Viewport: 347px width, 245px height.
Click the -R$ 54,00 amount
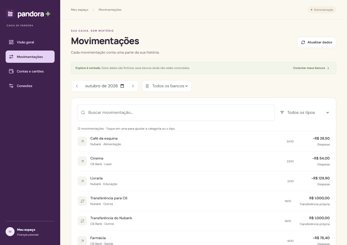pyautogui.click(x=321, y=158)
